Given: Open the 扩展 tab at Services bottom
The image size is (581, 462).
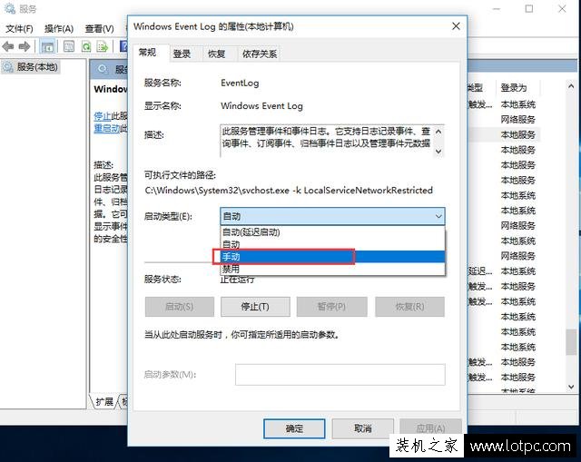Looking at the screenshot, I should click(x=104, y=402).
